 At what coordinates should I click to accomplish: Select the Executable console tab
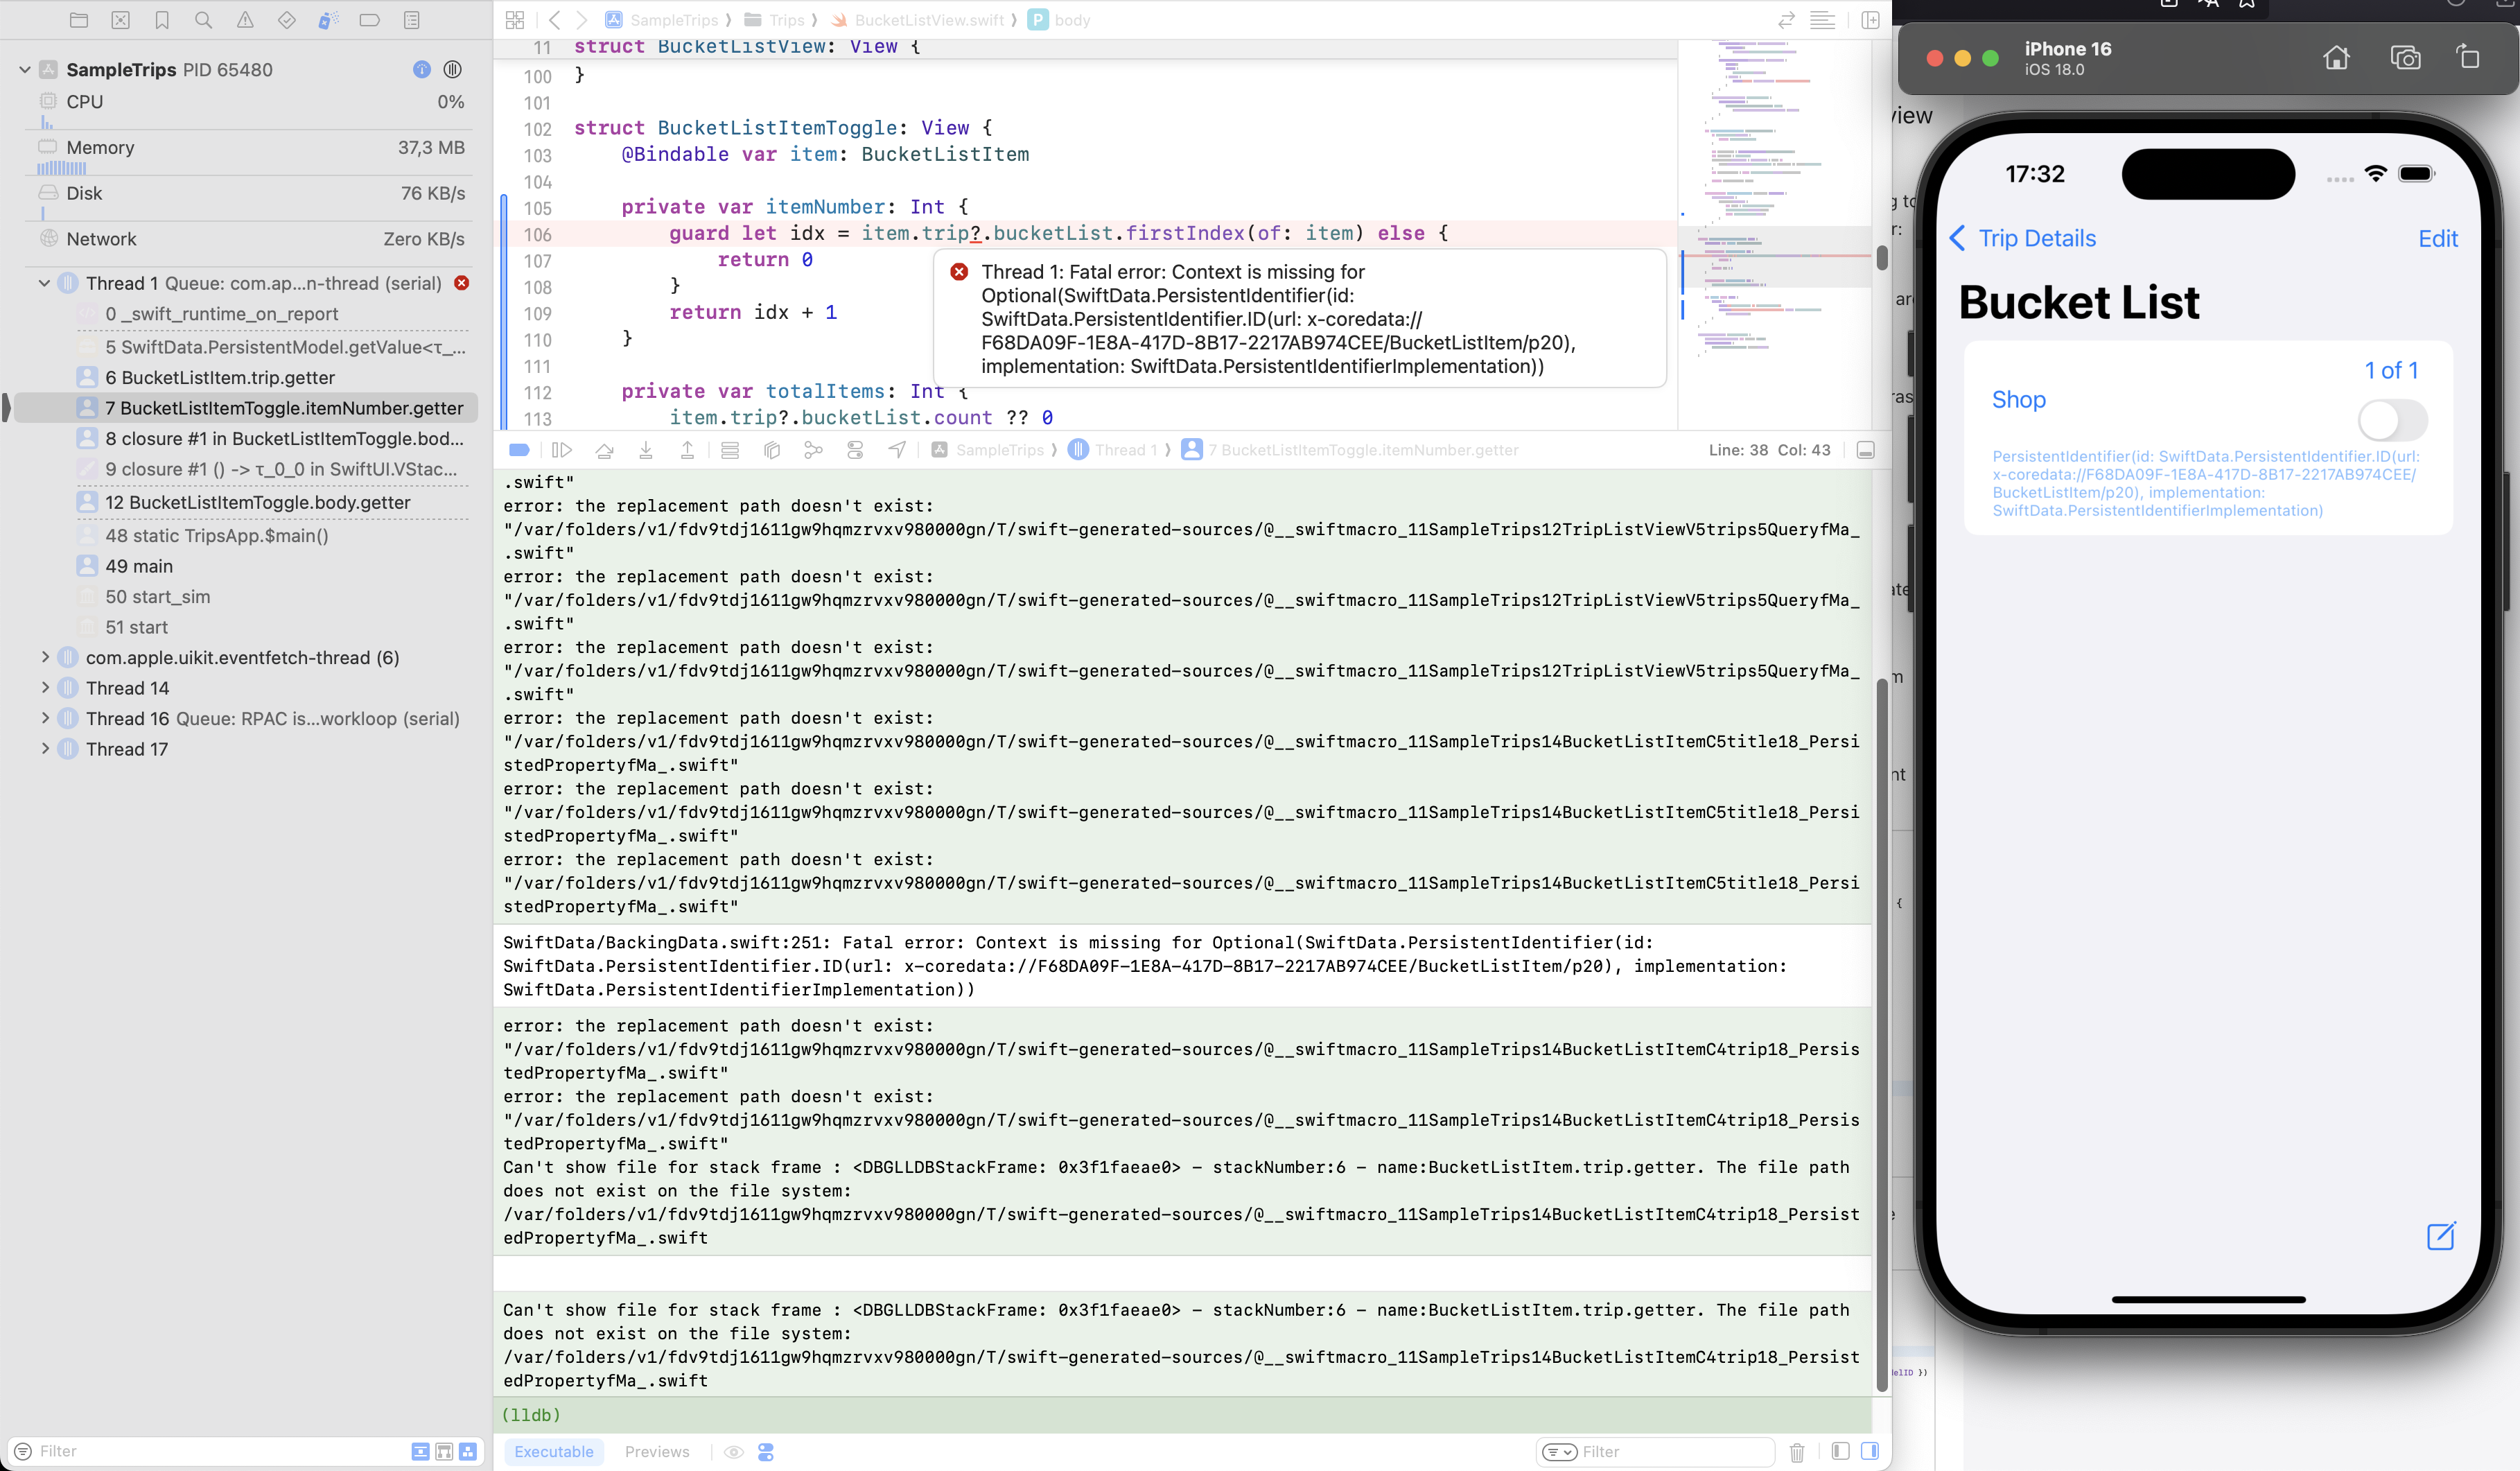click(x=553, y=1452)
